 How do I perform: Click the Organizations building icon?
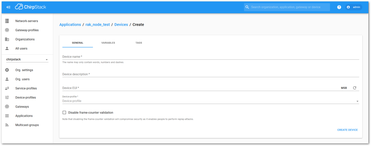pyautogui.click(x=7, y=39)
